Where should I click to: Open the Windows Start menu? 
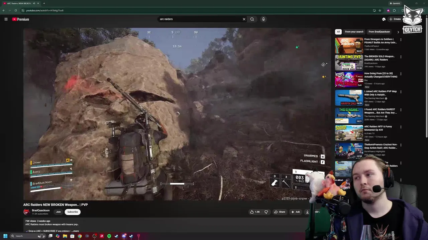tap(5, 236)
